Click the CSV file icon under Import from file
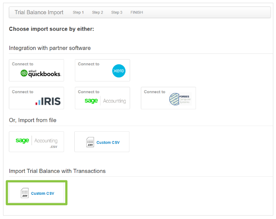 pos(90,142)
